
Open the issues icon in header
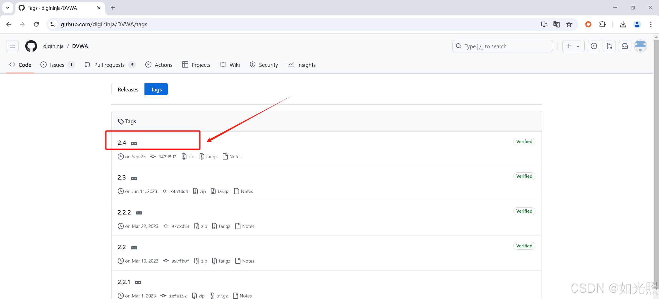tap(594, 46)
